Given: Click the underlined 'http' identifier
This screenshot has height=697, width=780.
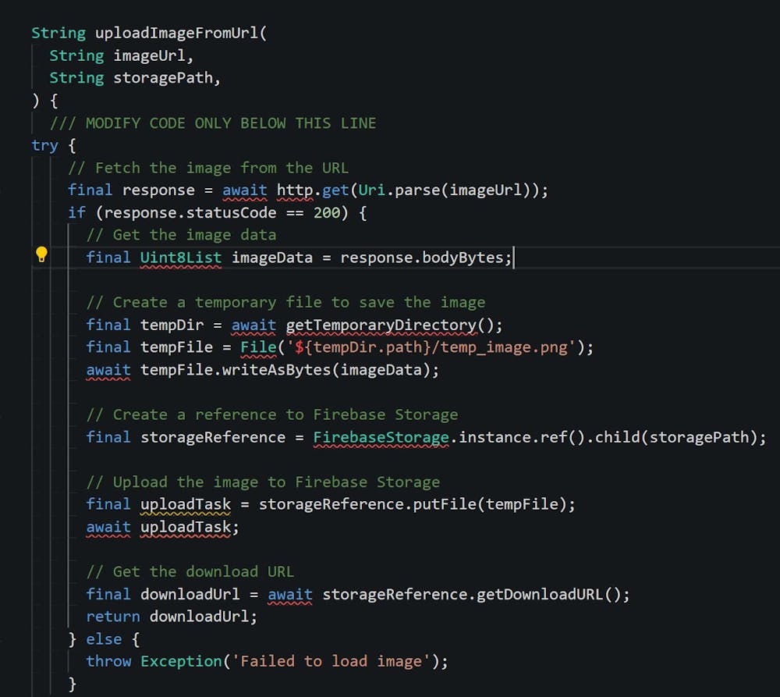Looking at the screenshot, I should click(295, 190).
